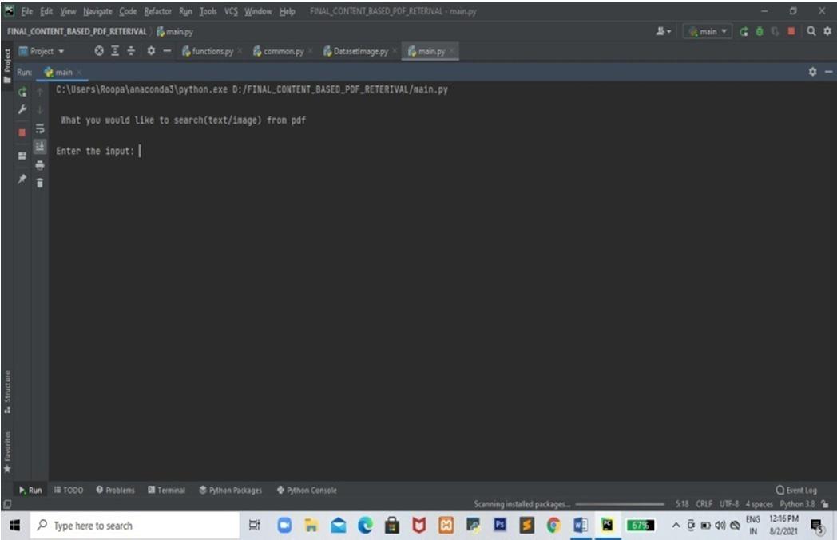Click the Python 3.8 interpreter in status bar
The width and height of the screenshot is (837, 540).
coord(797,504)
